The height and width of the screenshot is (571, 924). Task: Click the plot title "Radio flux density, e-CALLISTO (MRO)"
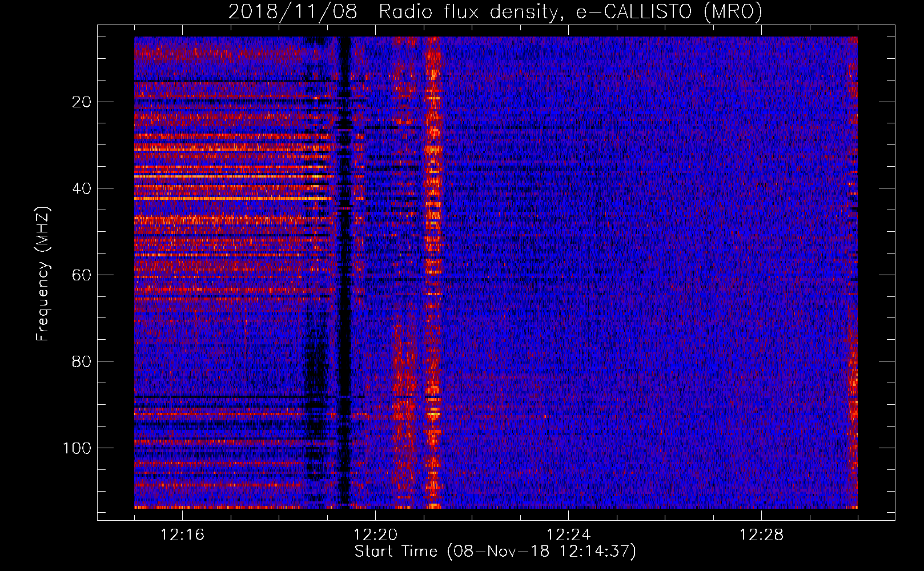[570, 11]
